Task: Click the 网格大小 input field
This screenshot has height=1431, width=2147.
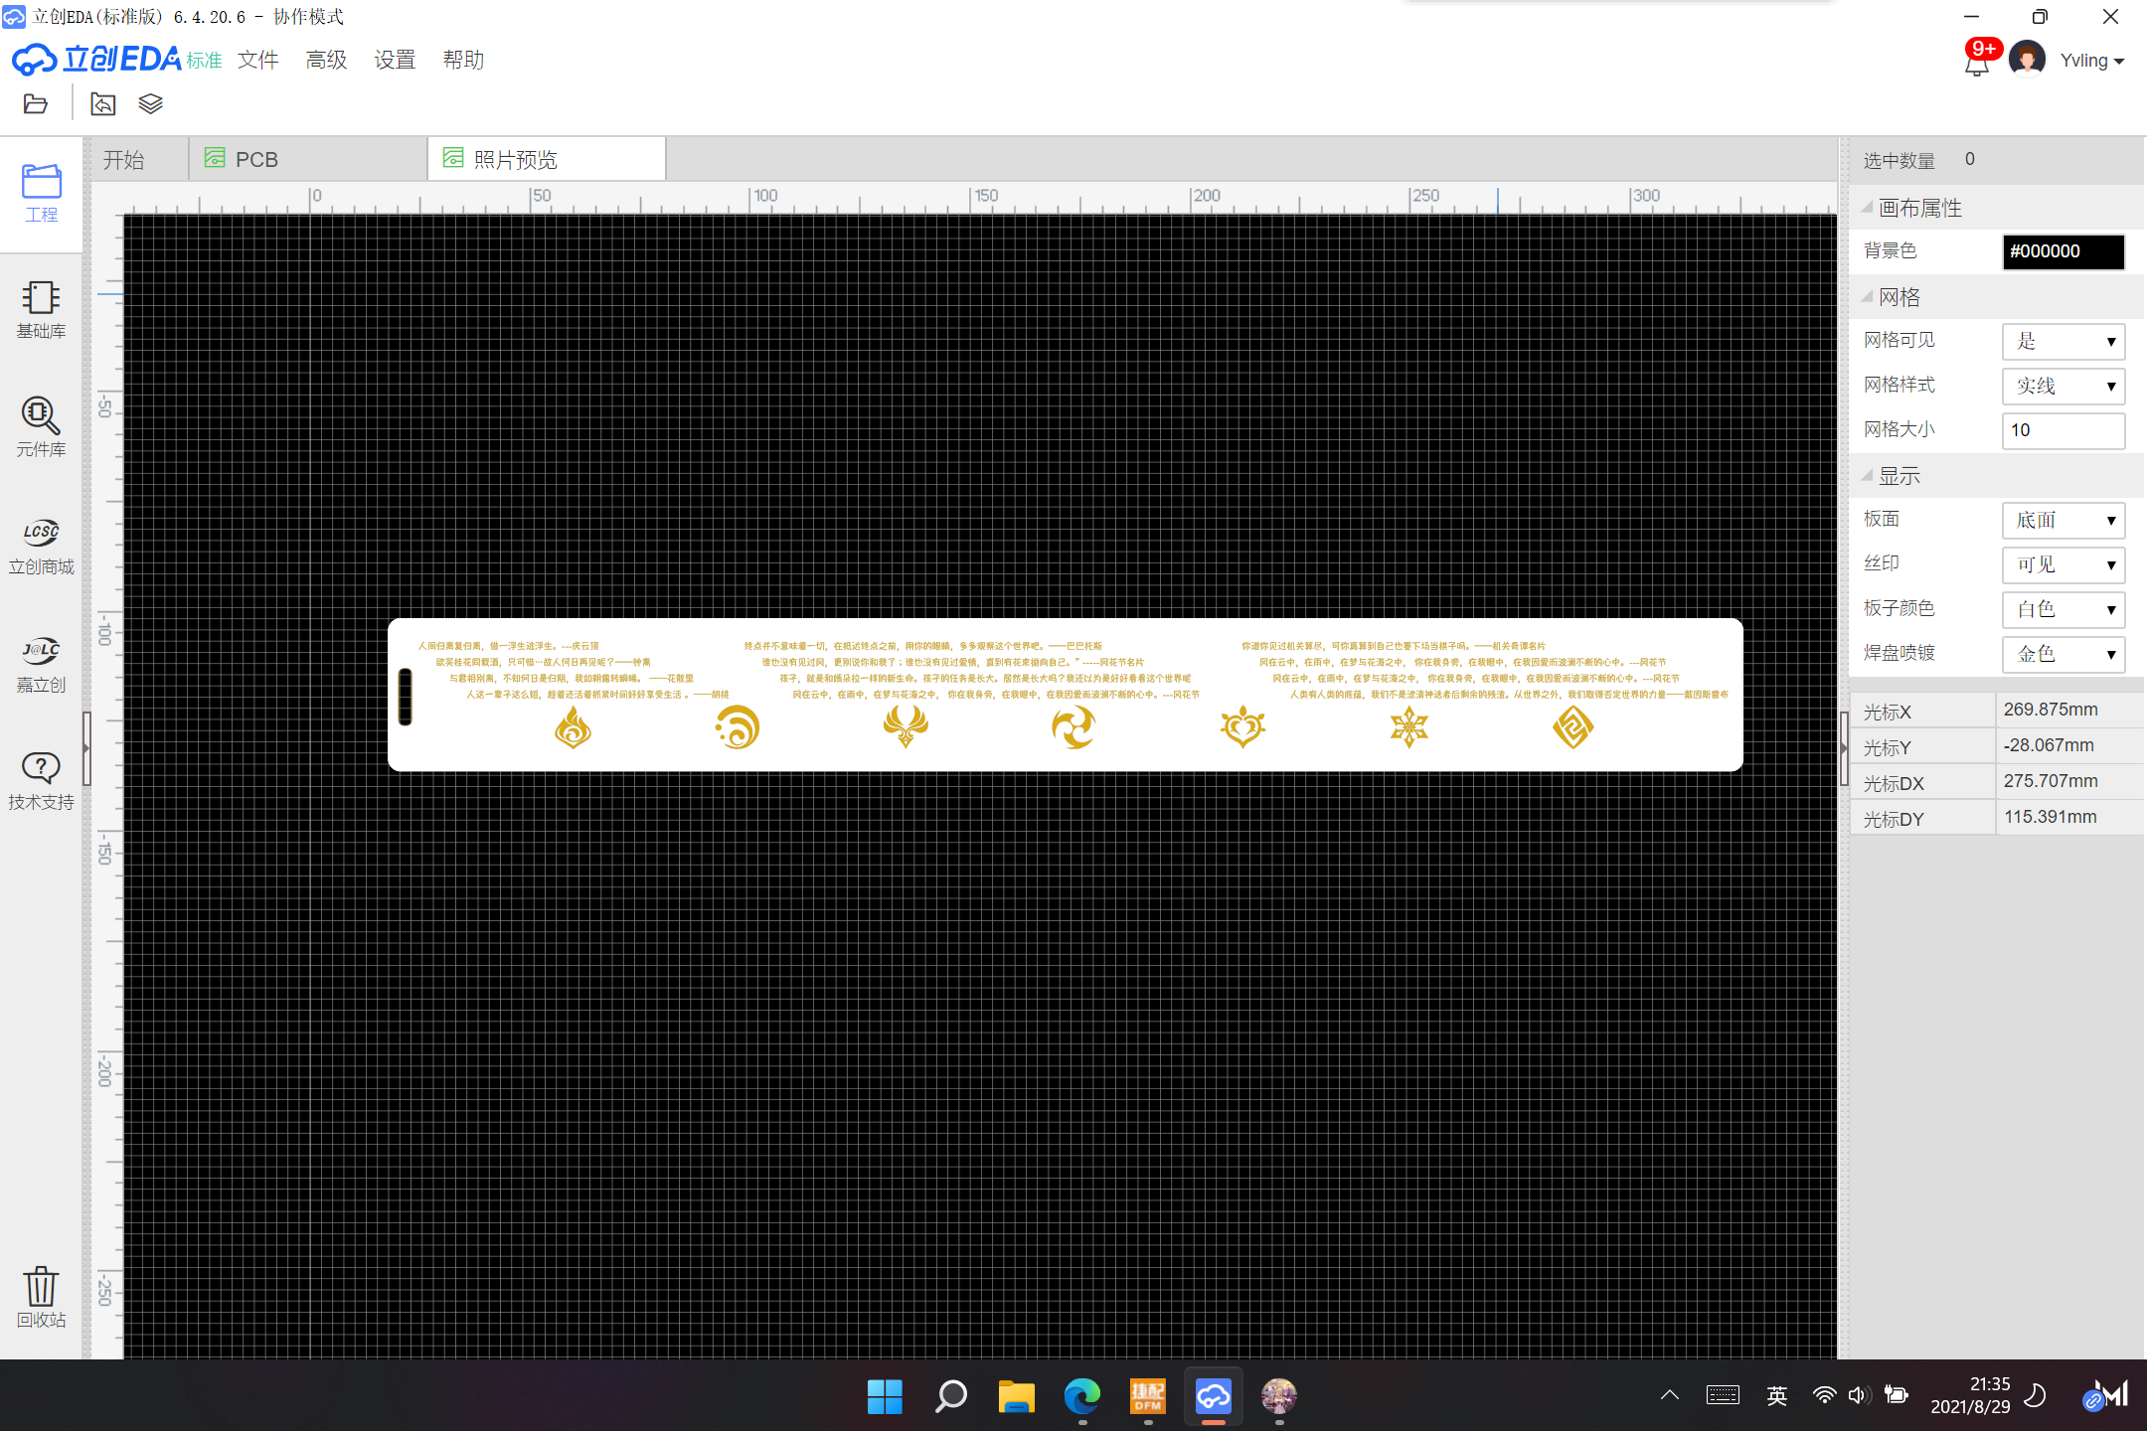Action: point(2063,430)
